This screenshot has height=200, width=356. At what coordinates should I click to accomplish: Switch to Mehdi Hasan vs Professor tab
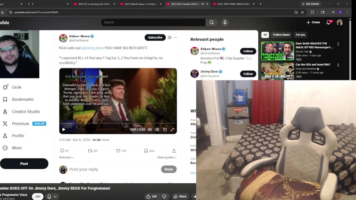coord(140,4)
